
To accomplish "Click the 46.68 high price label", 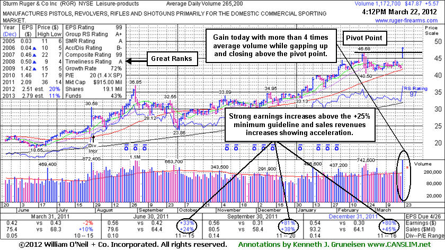I will coord(364,49).
